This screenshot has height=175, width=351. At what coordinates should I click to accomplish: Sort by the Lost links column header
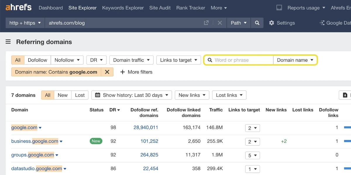click(x=303, y=110)
